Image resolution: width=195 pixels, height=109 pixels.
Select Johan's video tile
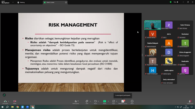click(153, 25)
